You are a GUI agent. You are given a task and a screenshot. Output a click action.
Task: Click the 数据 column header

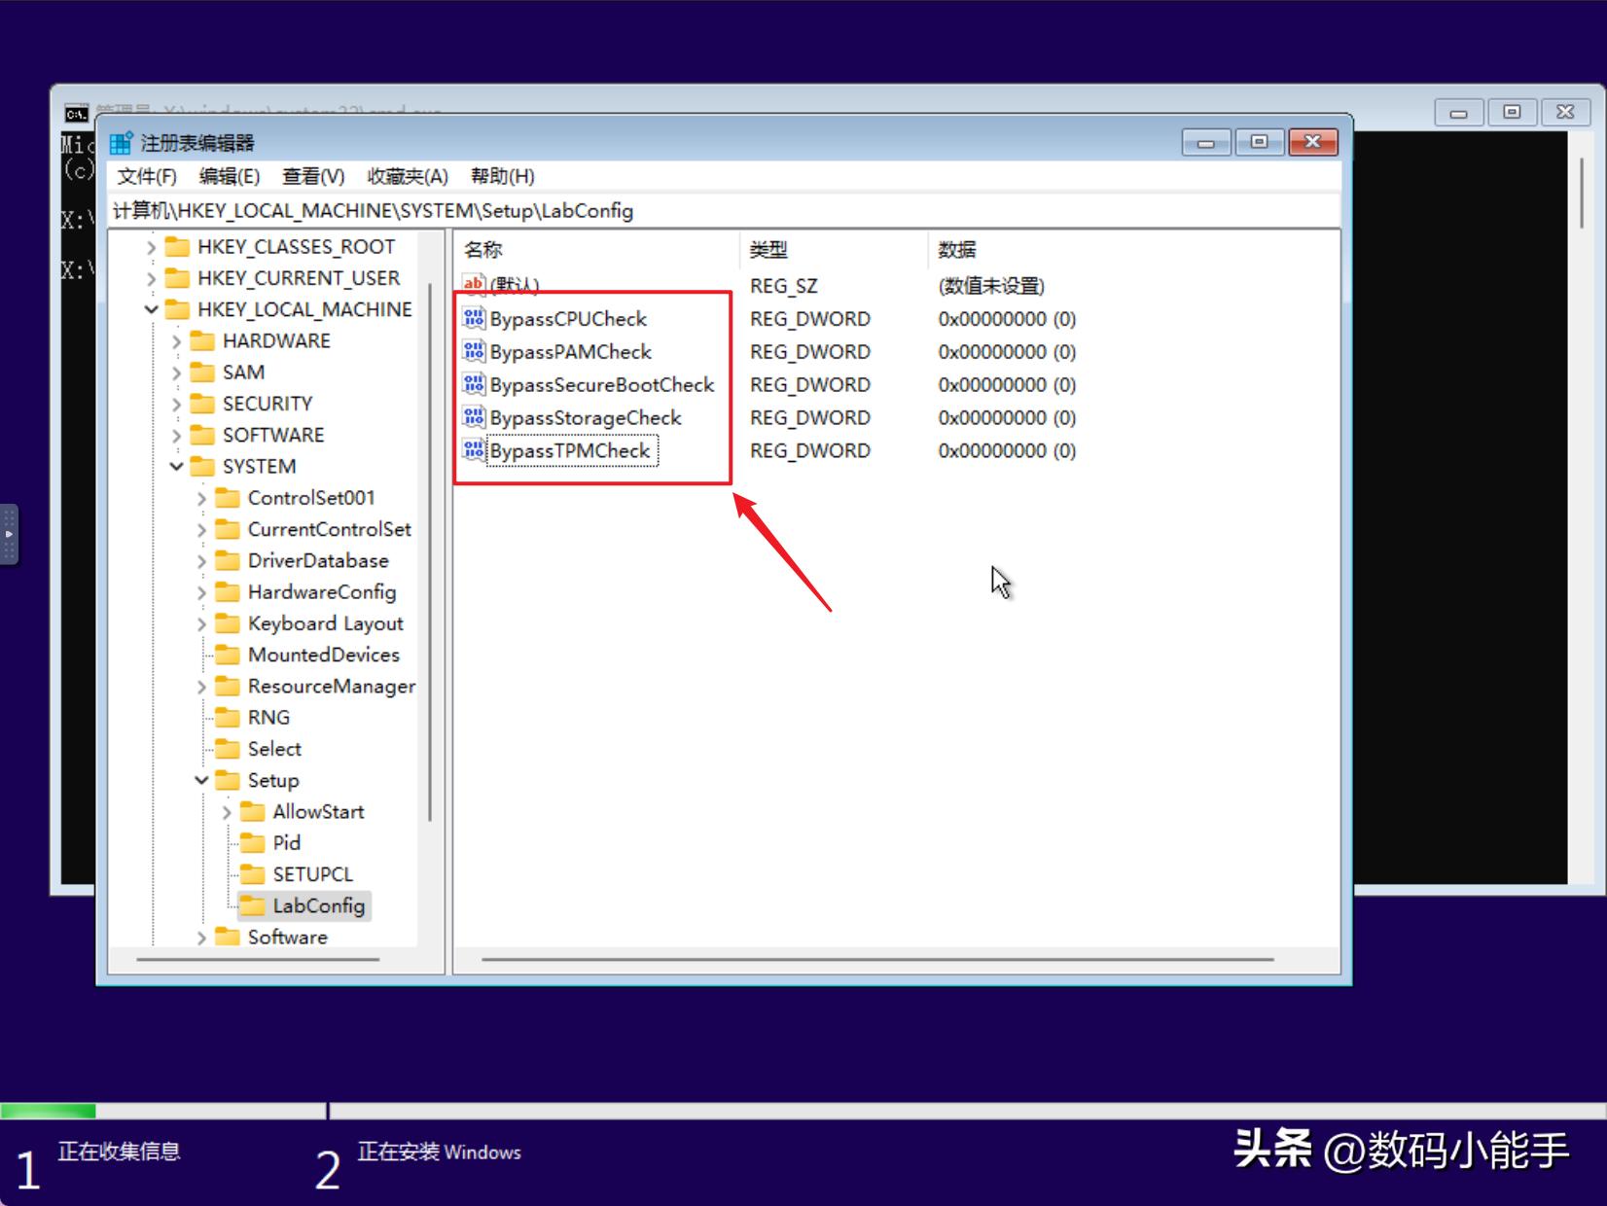(x=956, y=250)
